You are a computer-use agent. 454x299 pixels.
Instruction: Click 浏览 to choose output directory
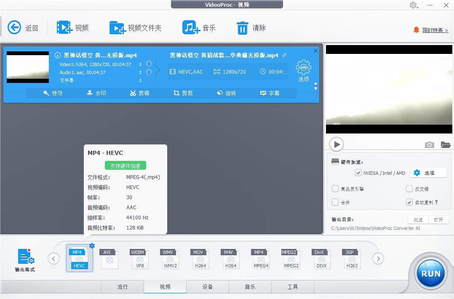(x=417, y=219)
